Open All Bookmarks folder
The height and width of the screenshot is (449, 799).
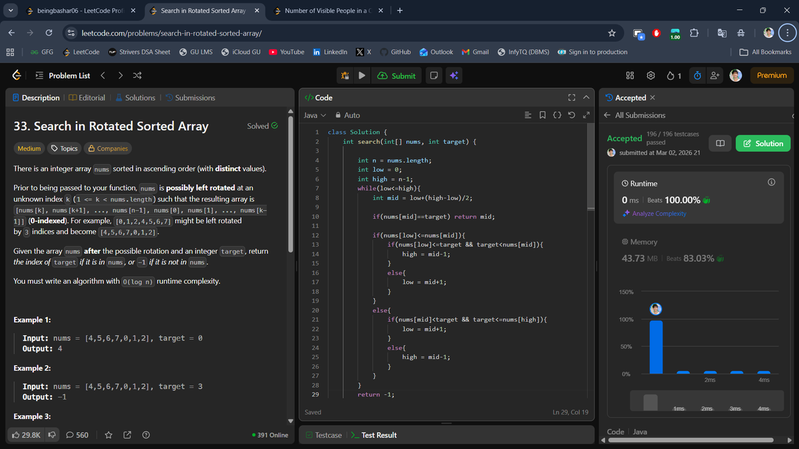pyautogui.click(x=766, y=52)
